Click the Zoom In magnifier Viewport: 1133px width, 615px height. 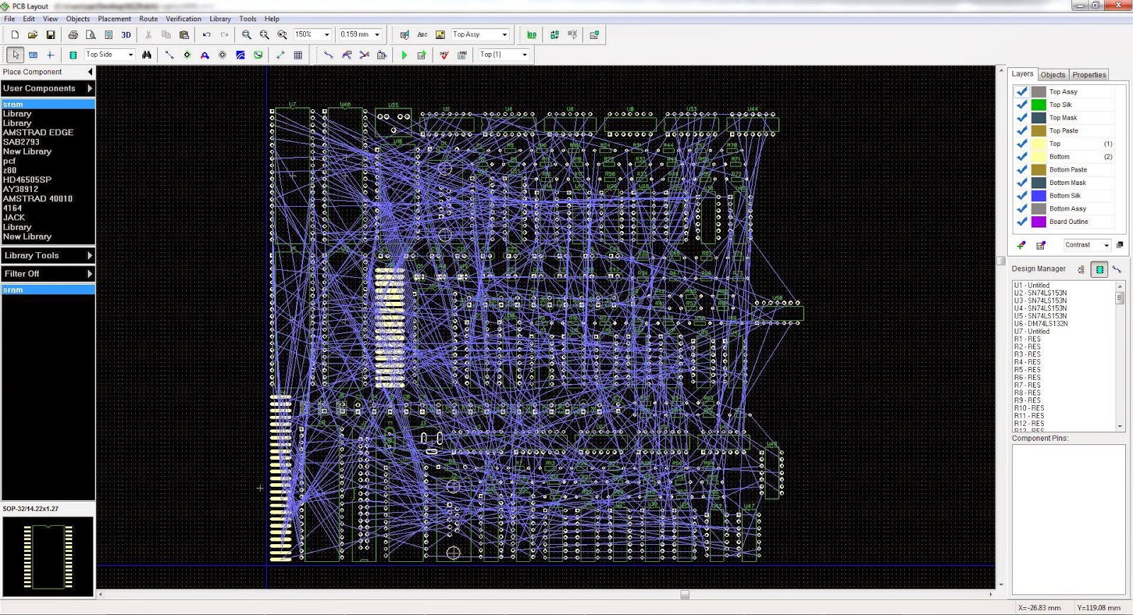tap(246, 35)
